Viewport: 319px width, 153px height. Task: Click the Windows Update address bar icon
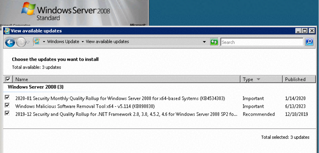pyautogui.click(x=37, y=41)
